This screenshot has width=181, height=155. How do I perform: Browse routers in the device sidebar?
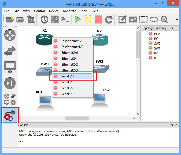10,35
